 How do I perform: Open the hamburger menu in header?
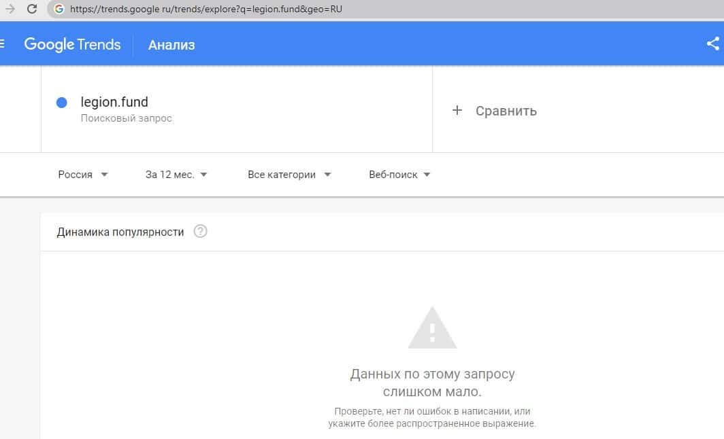point(3,45)
